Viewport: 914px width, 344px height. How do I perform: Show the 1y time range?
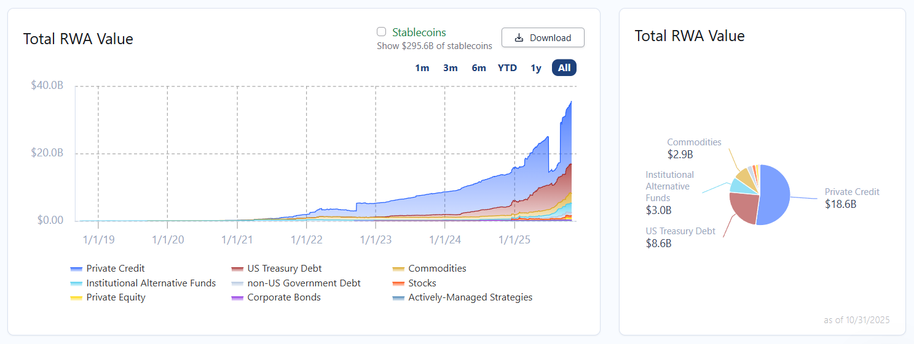pyautogui.click(x=536, y=68)
